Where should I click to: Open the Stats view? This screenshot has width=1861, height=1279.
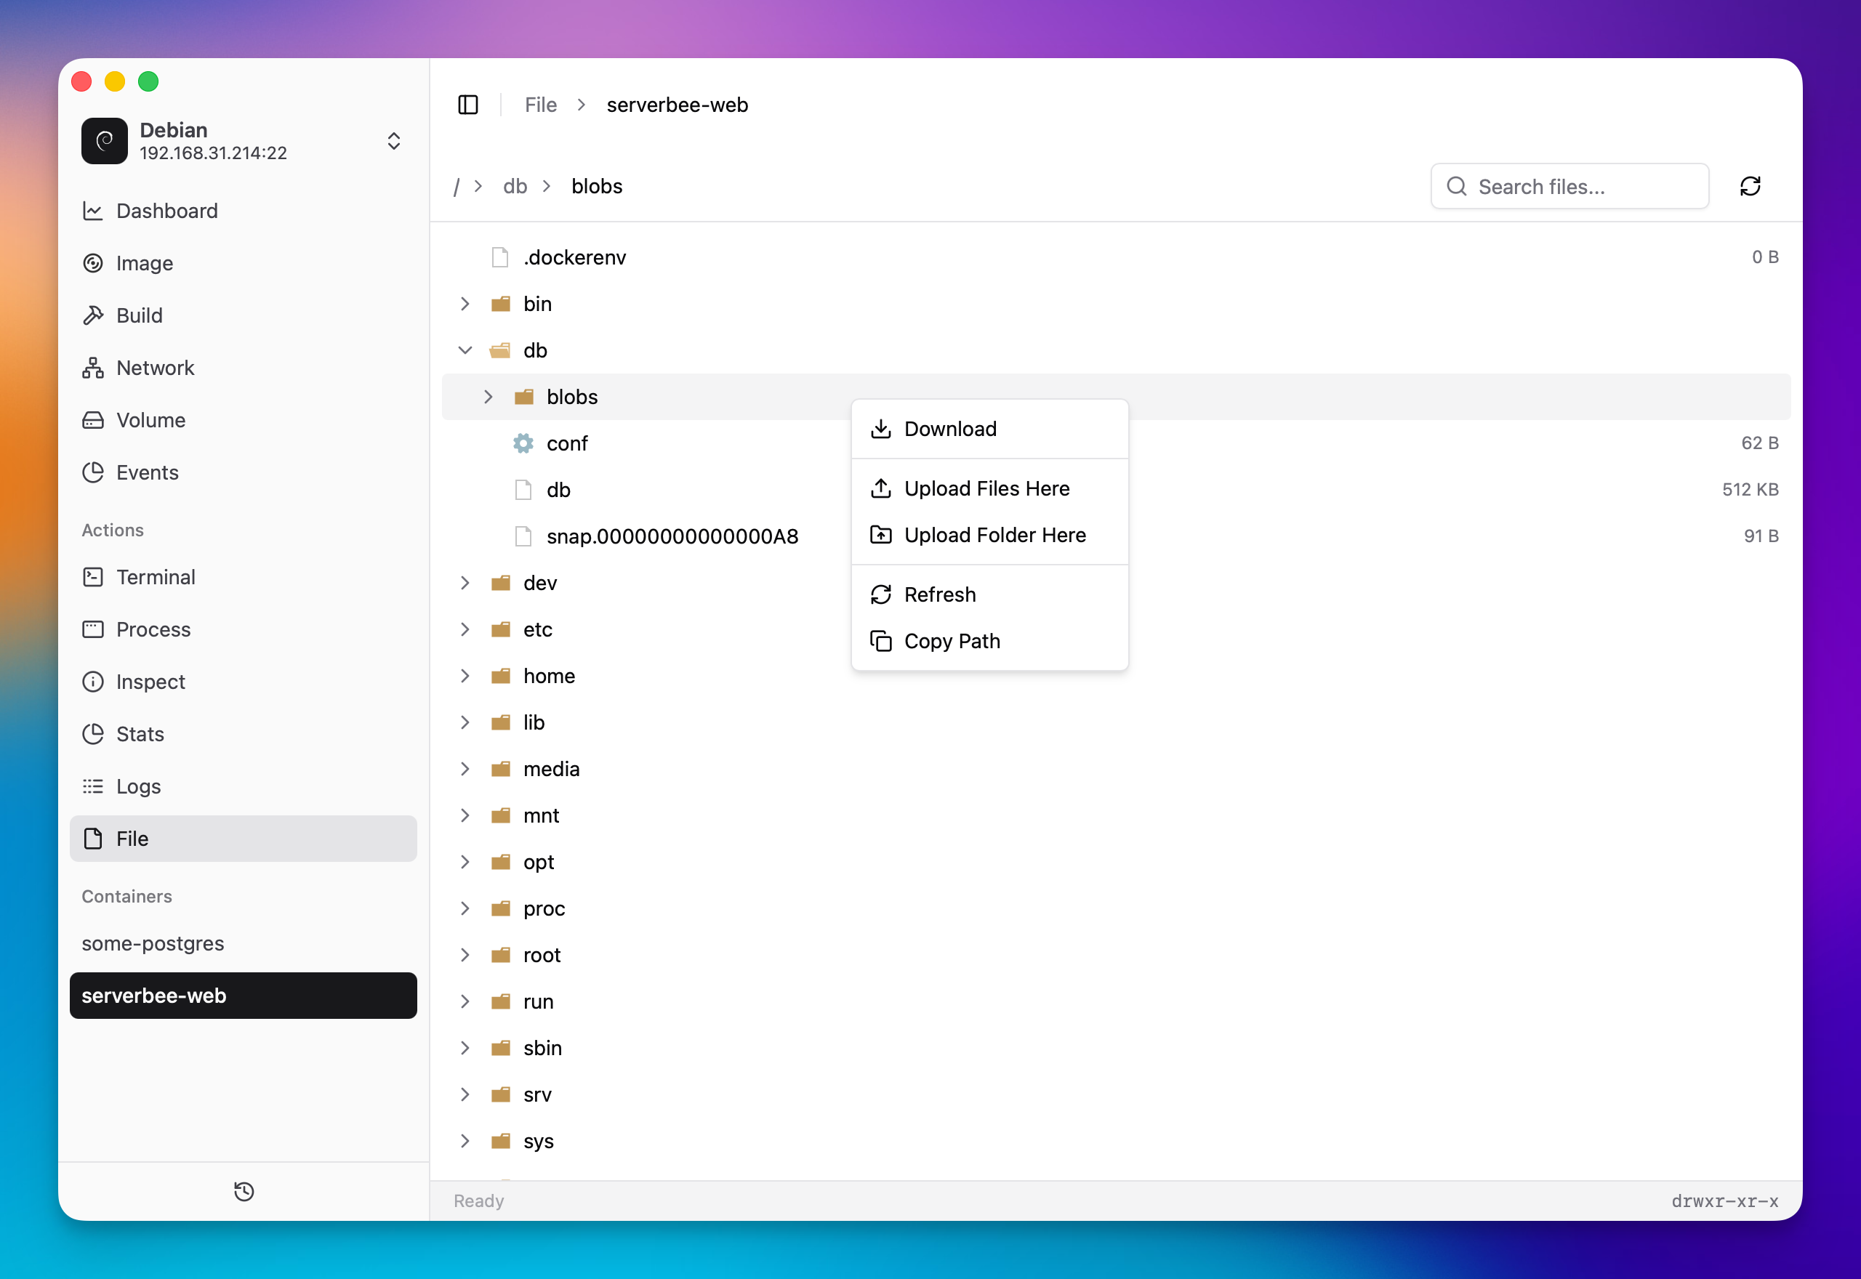[x=140, y=733]
